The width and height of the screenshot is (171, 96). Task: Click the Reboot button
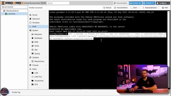pos(107,8)
